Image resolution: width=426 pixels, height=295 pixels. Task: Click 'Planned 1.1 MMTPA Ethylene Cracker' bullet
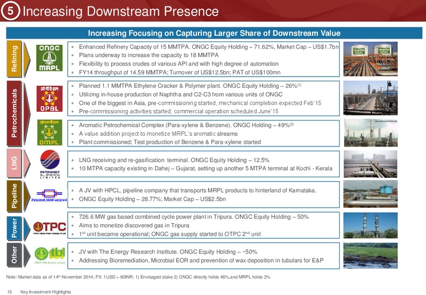(x=190, y=86)
